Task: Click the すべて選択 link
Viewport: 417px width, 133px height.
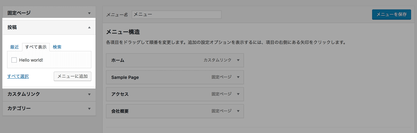Action: tap(18, 76)
